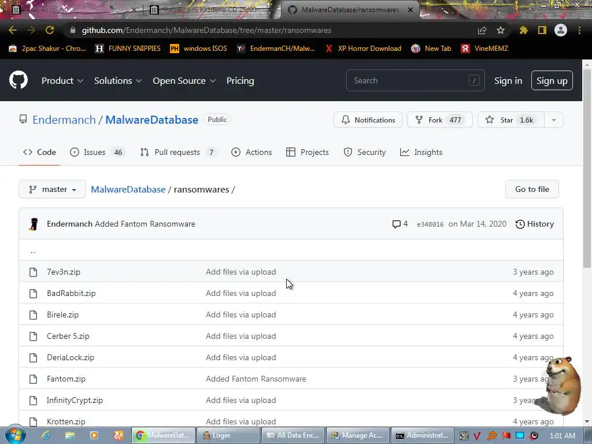Go up to parent directory (..)

33,250
